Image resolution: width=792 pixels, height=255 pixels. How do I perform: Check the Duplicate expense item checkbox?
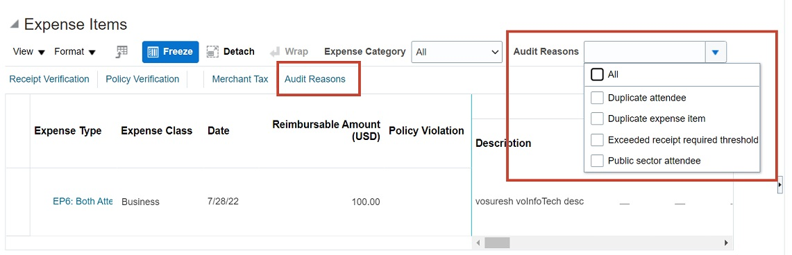pyautogui.click(x=597, y=118)
